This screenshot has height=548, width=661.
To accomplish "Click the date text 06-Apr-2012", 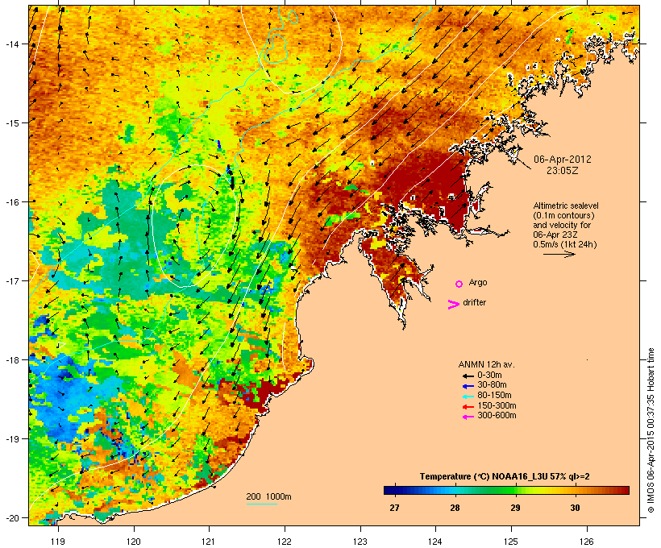I will [563, 160].
